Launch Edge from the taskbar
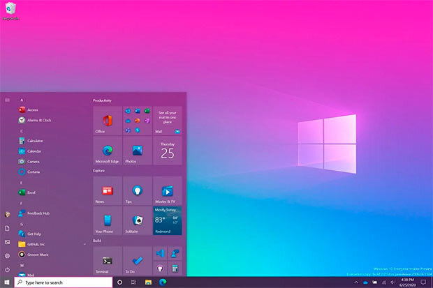Screen dimensions: 433x288 pyautogui.click(x=163, y=282)
